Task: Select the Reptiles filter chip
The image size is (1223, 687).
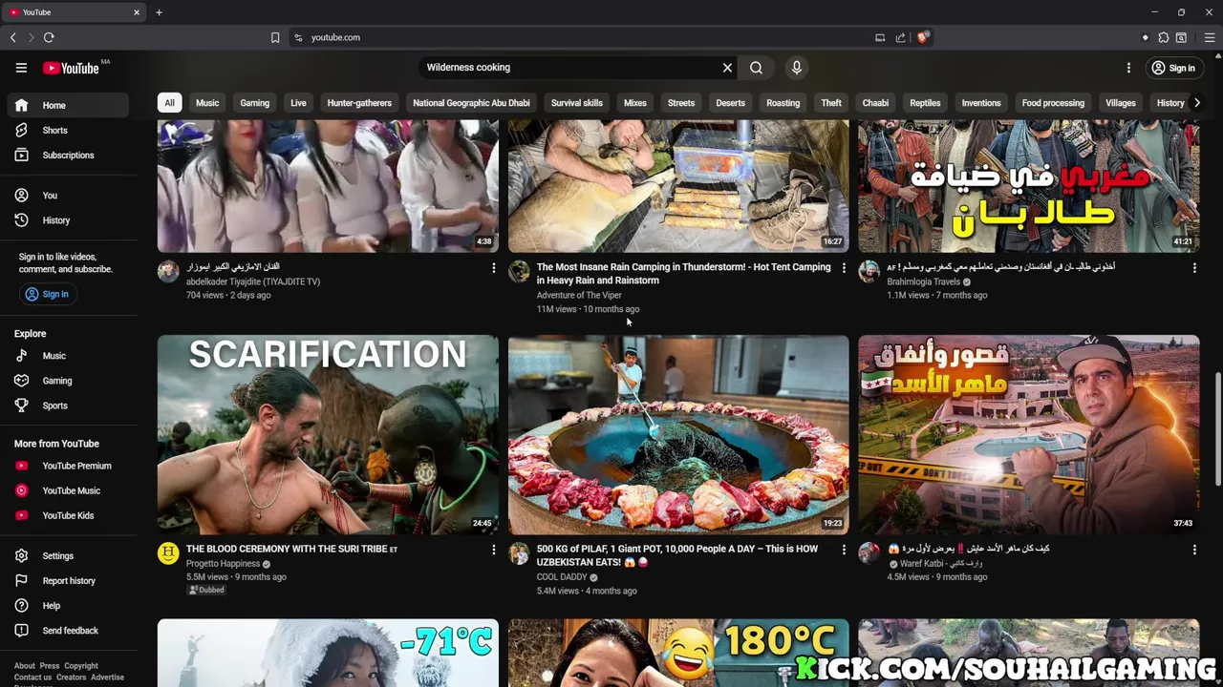Action: pos(925,103)
